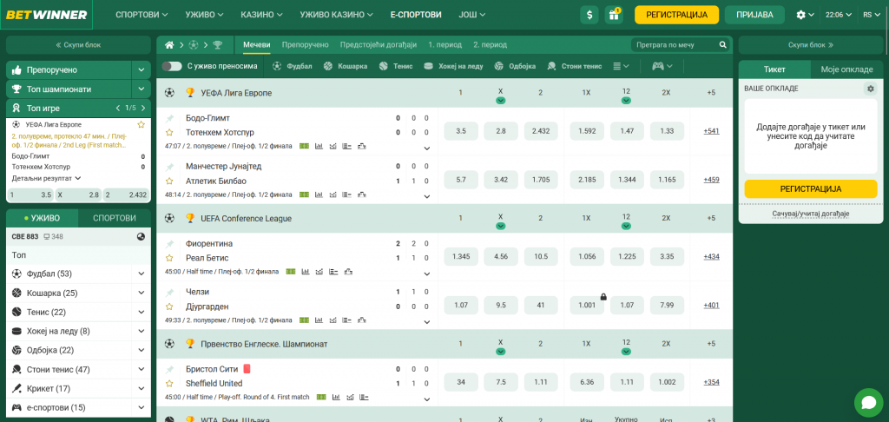This screenshot has width=889, height=422.
Task: Filter by Хокеј на леду in sport bar
Action: (453, 66)
